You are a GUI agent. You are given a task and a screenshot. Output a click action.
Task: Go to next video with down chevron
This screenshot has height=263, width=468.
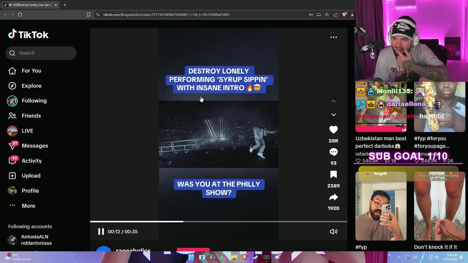coord(333,115)
